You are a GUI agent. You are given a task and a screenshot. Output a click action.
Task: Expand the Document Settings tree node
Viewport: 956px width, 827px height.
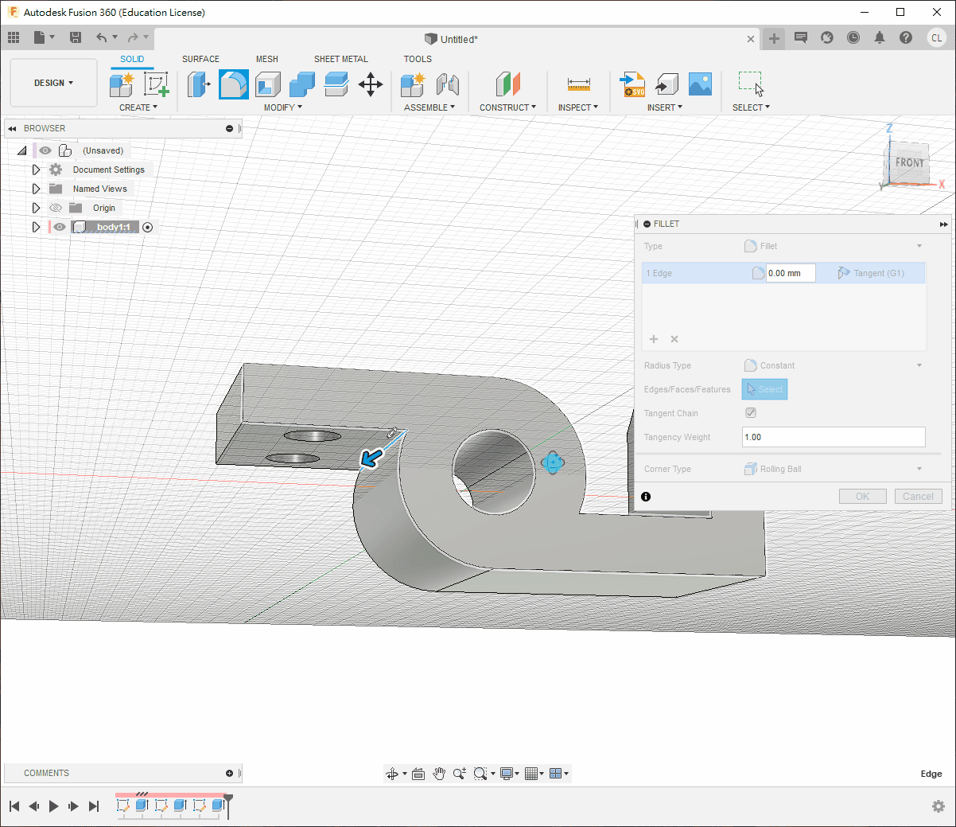click(36, 170)
